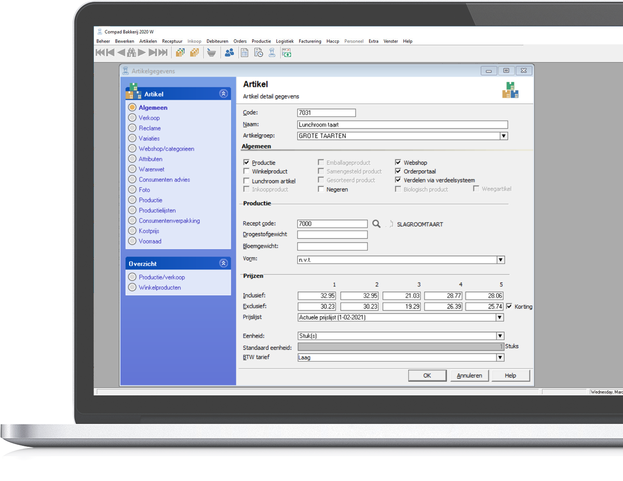
Task: Select Kostprijs in the sidebar
Action: click(148, 231)
